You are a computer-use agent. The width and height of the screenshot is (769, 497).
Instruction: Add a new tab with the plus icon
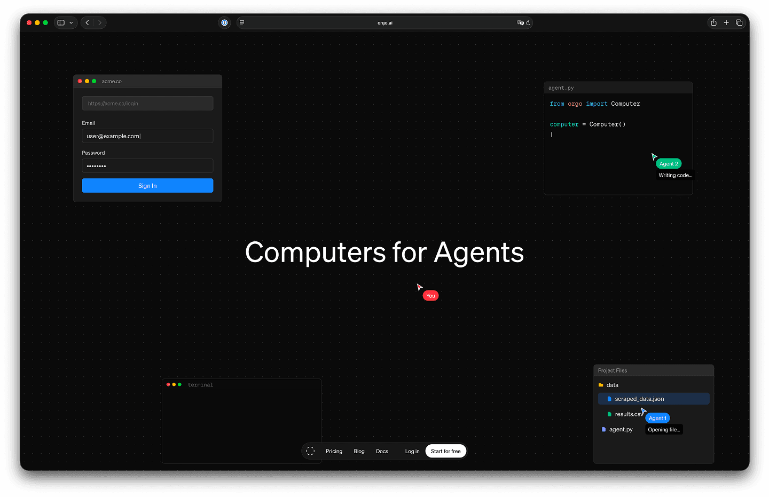[x=726, y=22]
